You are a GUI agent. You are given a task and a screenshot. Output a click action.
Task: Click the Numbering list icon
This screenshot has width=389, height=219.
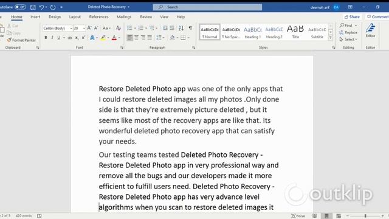click(x=140, y=28)
